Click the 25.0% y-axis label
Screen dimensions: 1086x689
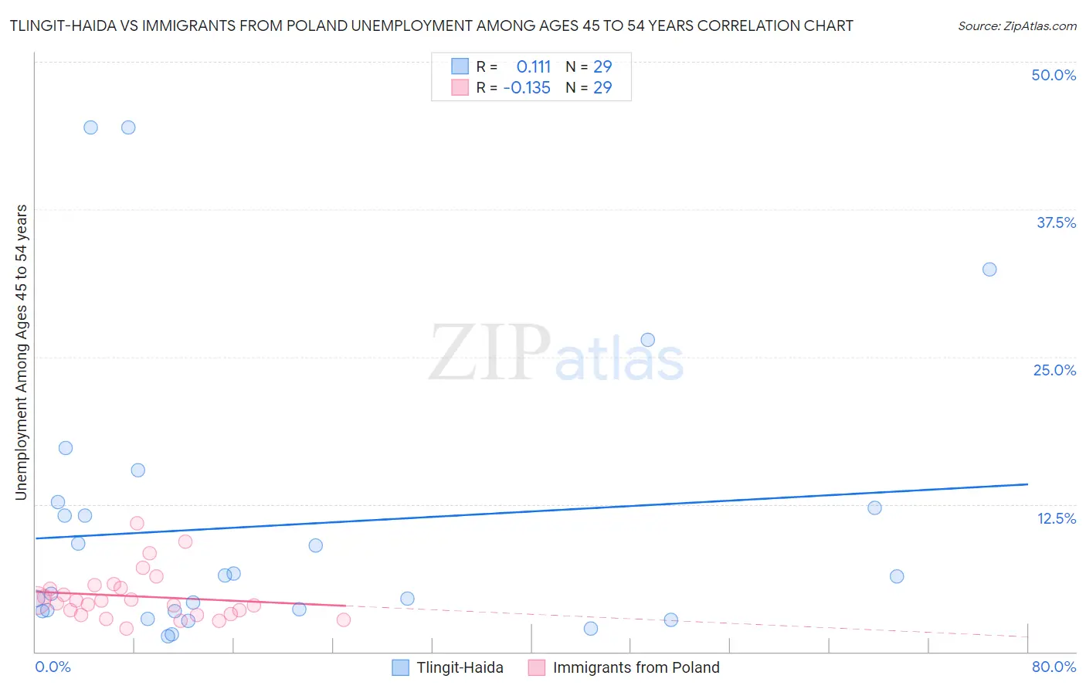click(x=1054, y=370)
